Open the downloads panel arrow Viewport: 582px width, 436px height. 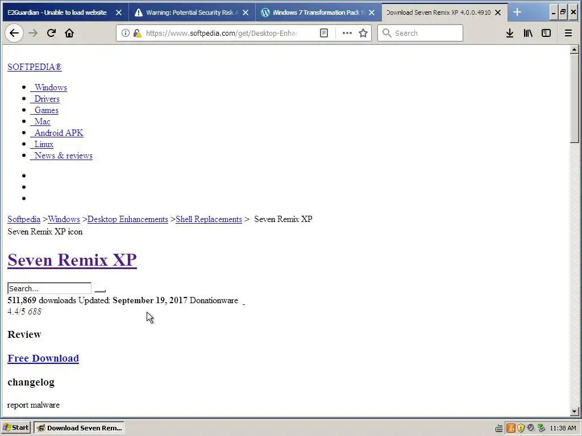[x=510, y=33]
